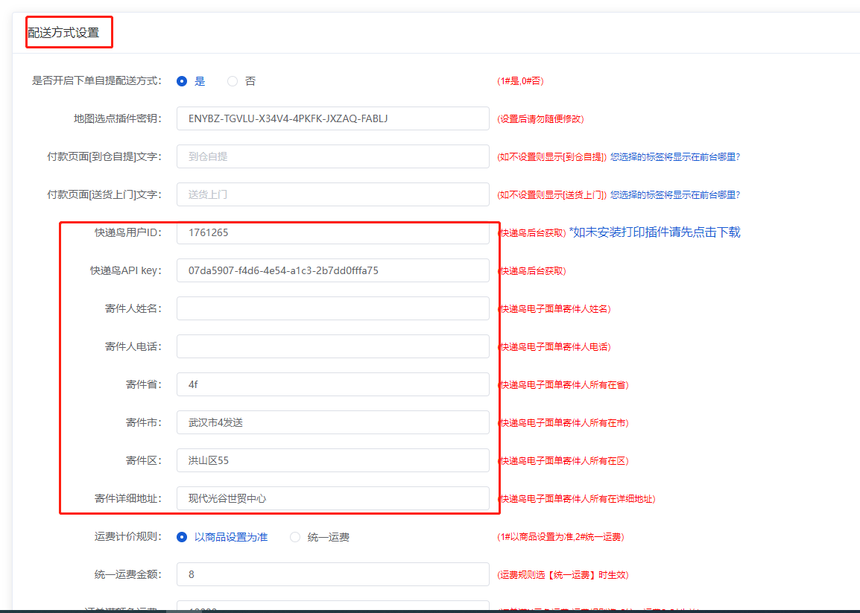
Task: Click the 寄件详细地址 input field
Action: tap(332, 498)
